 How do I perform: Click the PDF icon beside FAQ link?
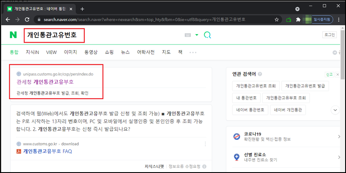[19, 151]
